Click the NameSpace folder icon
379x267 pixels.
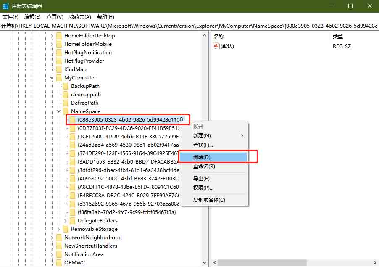pyautogui.click(x=66, y=111)
